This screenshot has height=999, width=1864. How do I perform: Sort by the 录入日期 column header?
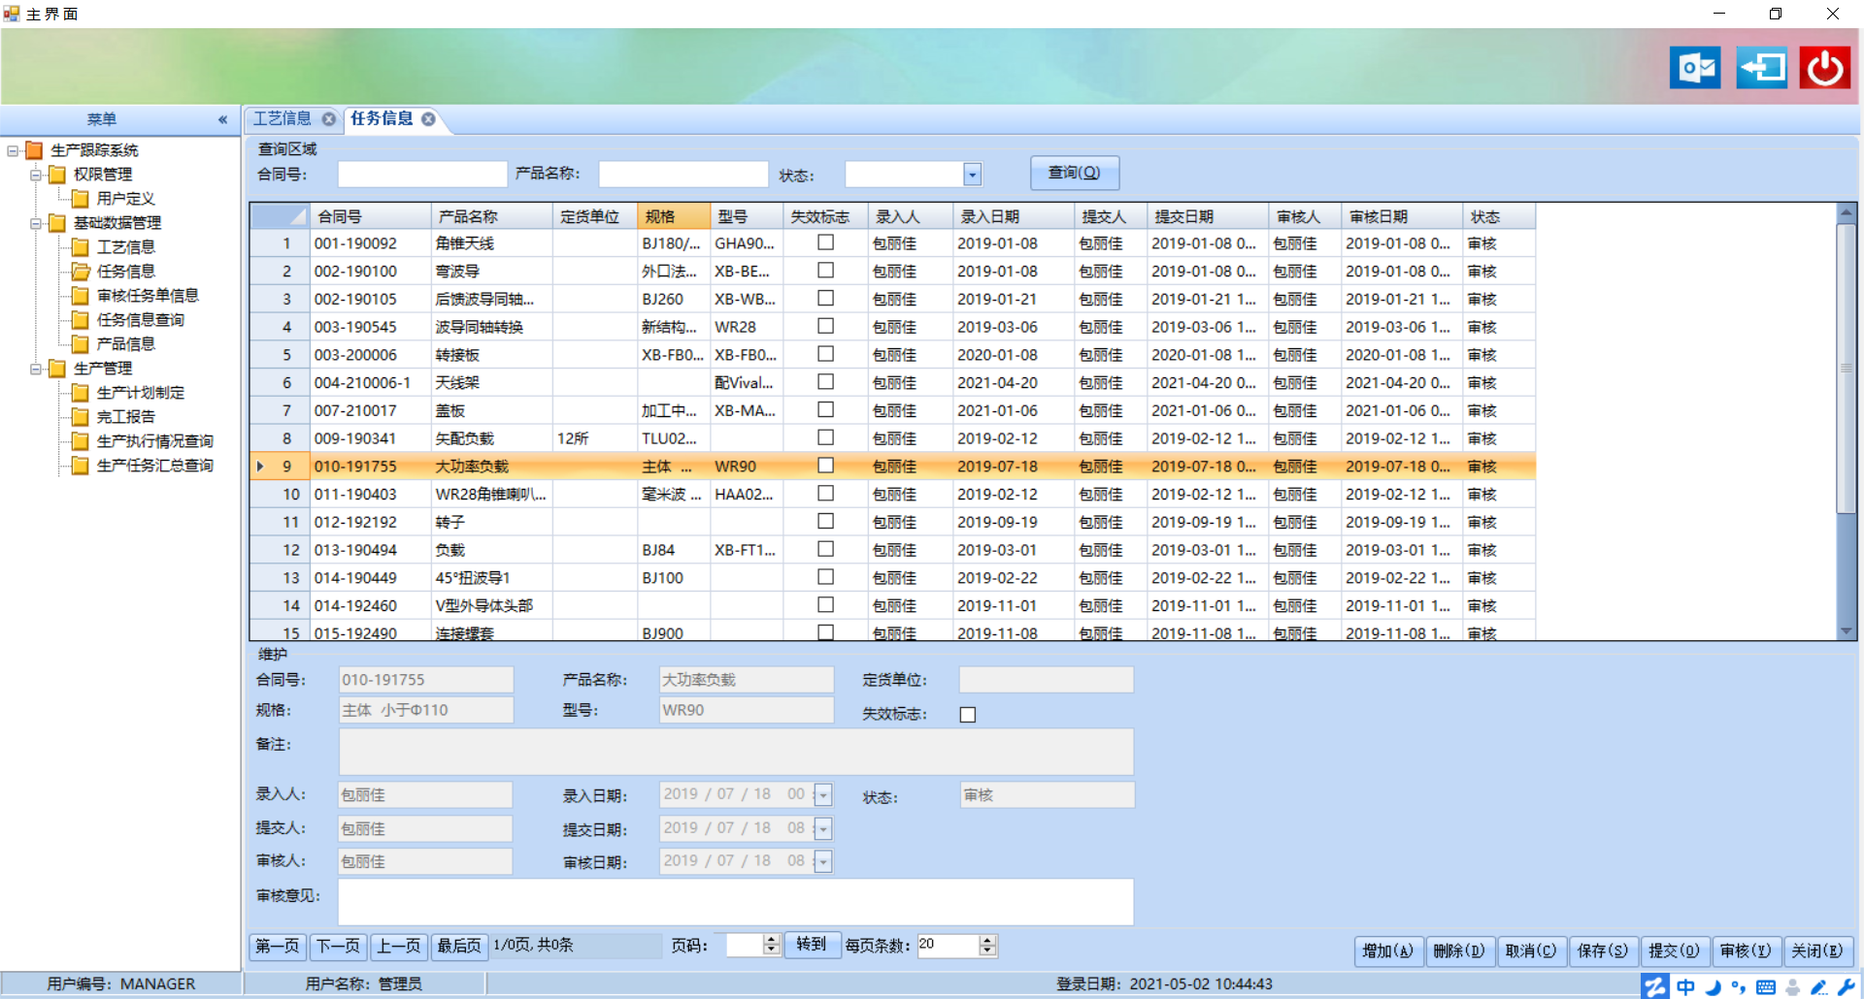pyautogui.click(x=1014, y=216)
